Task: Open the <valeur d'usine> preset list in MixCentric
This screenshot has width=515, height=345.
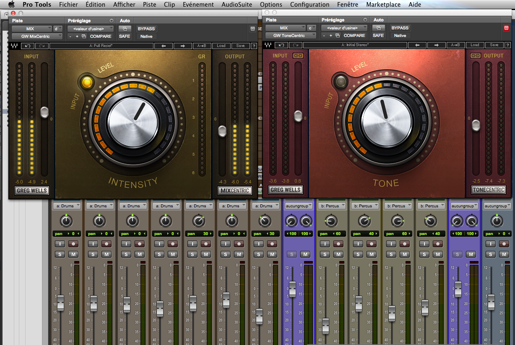Action: coord(91,29)
